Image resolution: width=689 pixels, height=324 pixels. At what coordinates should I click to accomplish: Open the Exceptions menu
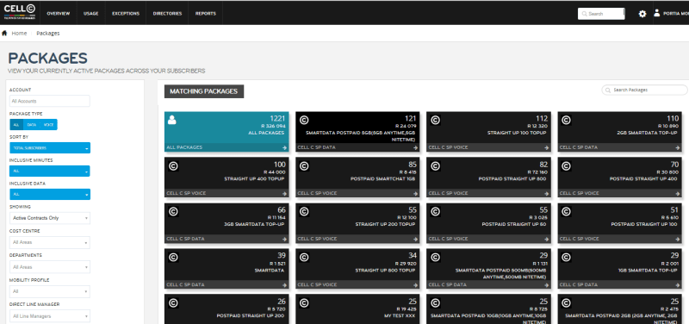(126, 14)
